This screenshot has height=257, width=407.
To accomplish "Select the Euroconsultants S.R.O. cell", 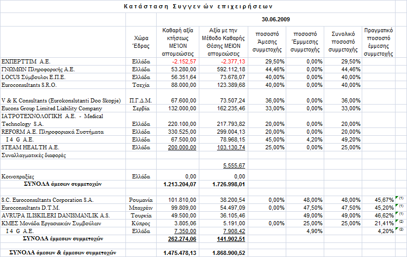I will point(29,85).
